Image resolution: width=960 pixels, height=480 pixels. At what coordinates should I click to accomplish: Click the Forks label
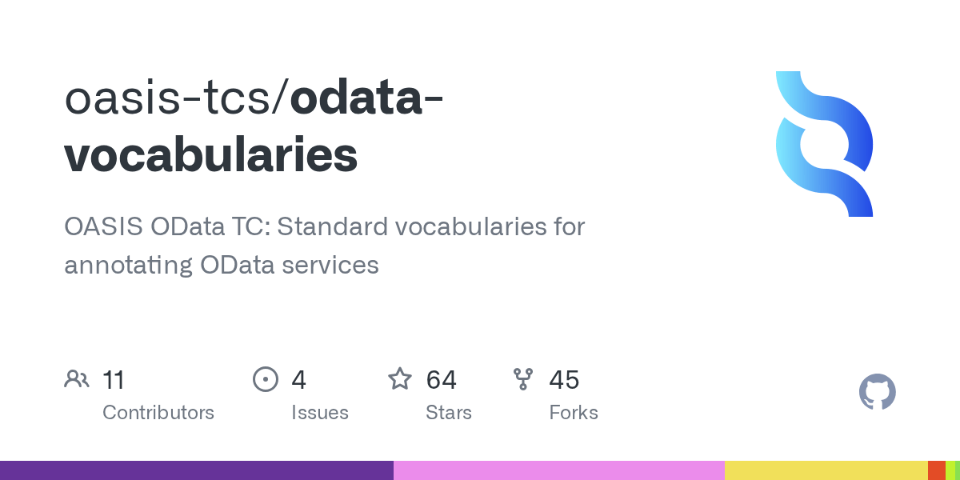click(574, 413)
